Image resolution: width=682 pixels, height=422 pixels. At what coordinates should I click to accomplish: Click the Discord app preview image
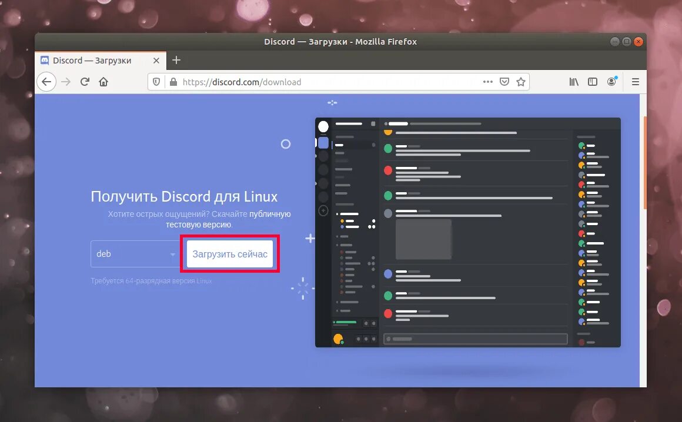click(467, 232)
